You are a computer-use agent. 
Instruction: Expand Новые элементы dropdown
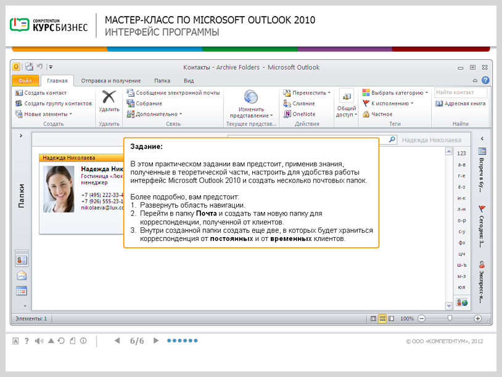[44, 114]
